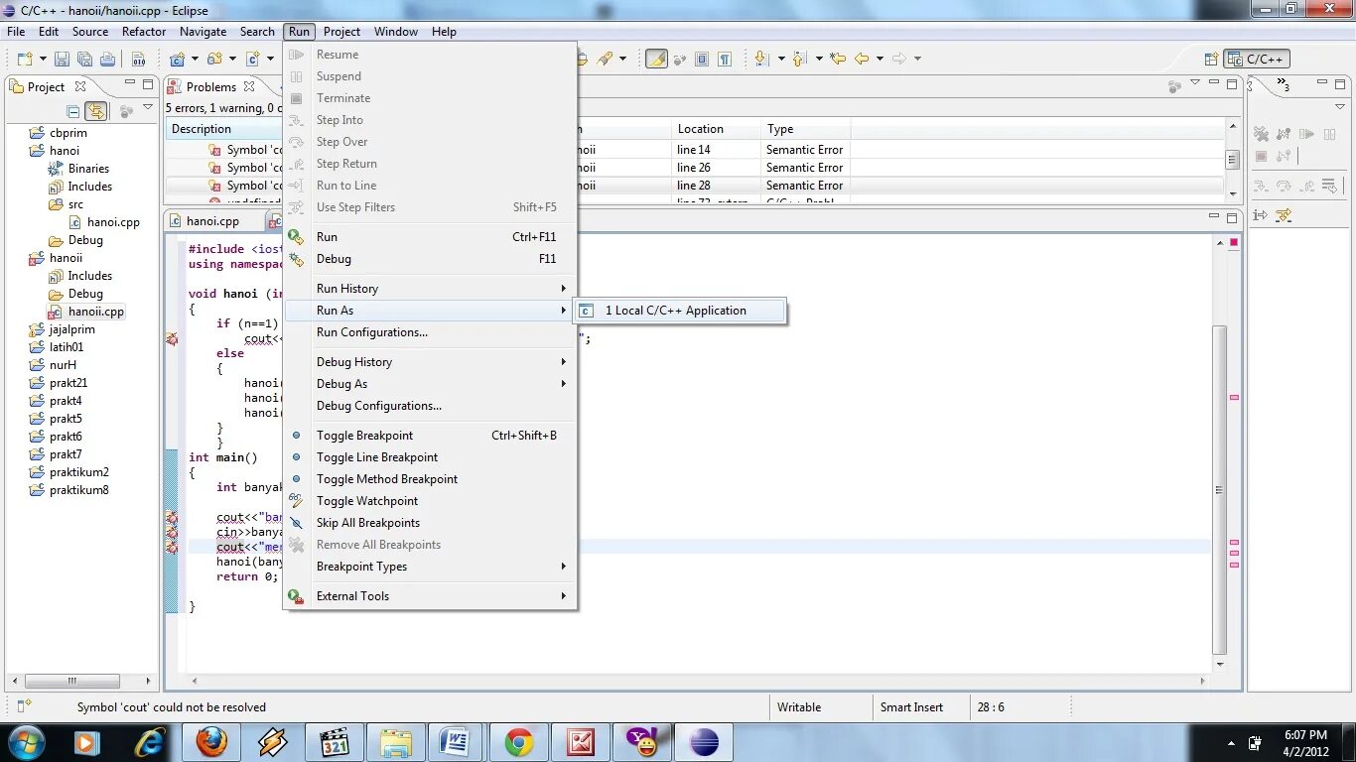Open Google Chrome from the taskbar
The image size is (1356, 762).
point(519,742)
